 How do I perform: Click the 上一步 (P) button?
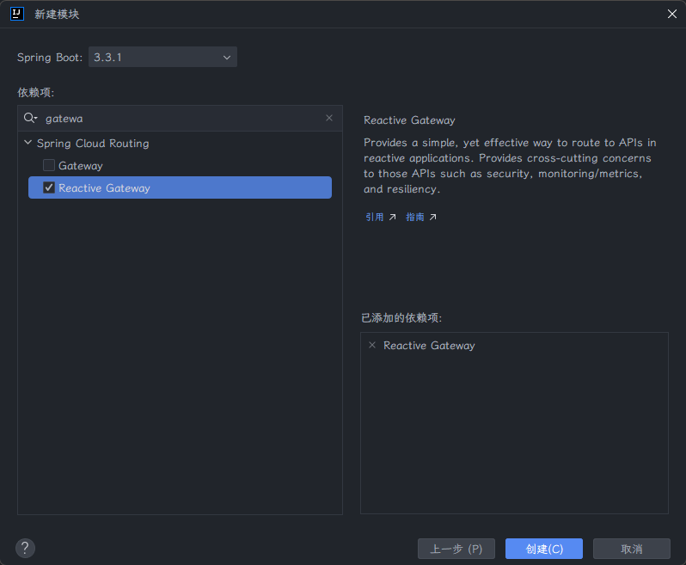(x=456, y=549)
